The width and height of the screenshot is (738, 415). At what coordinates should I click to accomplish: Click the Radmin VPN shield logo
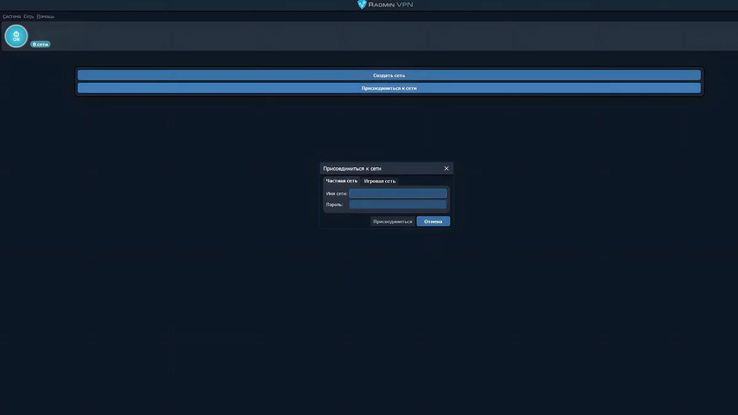(362, 5)
